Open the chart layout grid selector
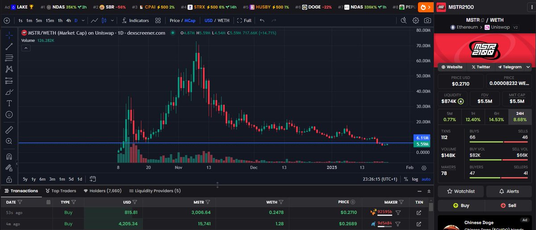 (158, 21)
